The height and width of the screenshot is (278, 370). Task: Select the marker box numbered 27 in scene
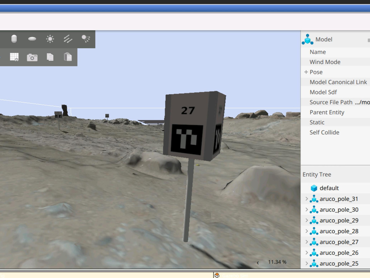click(194, 126)
